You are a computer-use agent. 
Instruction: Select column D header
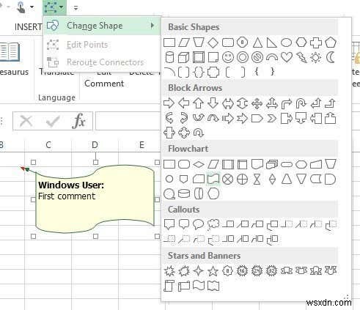[95, 145]
